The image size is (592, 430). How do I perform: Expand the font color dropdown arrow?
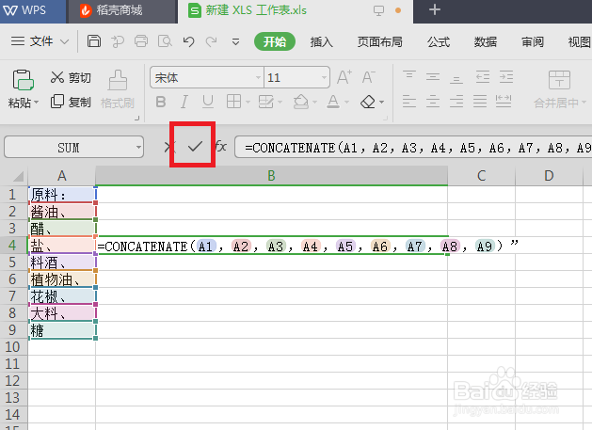346,102
